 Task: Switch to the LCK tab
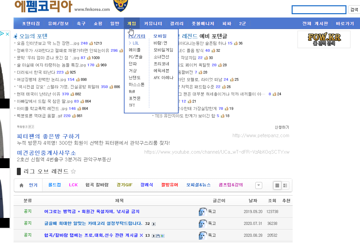73,185
